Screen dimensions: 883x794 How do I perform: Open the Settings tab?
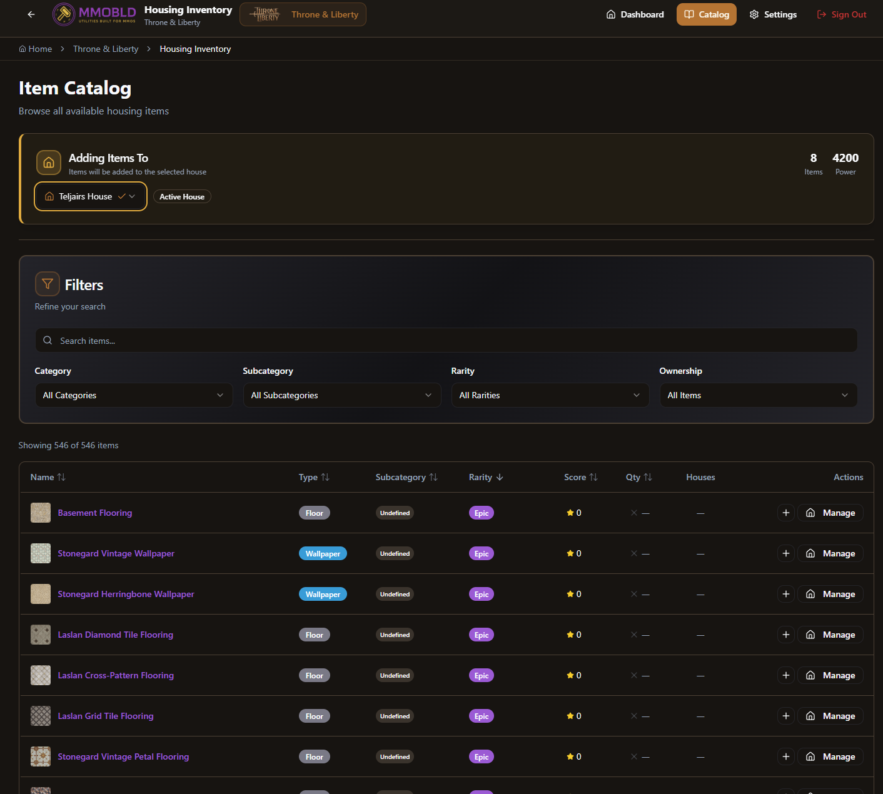tap(773, 14)
